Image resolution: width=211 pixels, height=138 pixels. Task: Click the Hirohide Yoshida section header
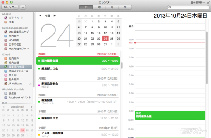[13, 89]
